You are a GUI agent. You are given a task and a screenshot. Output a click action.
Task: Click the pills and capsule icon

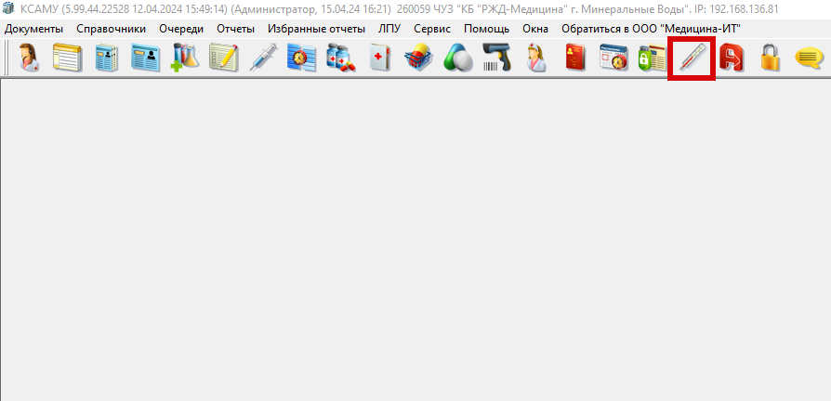(458, 60)
